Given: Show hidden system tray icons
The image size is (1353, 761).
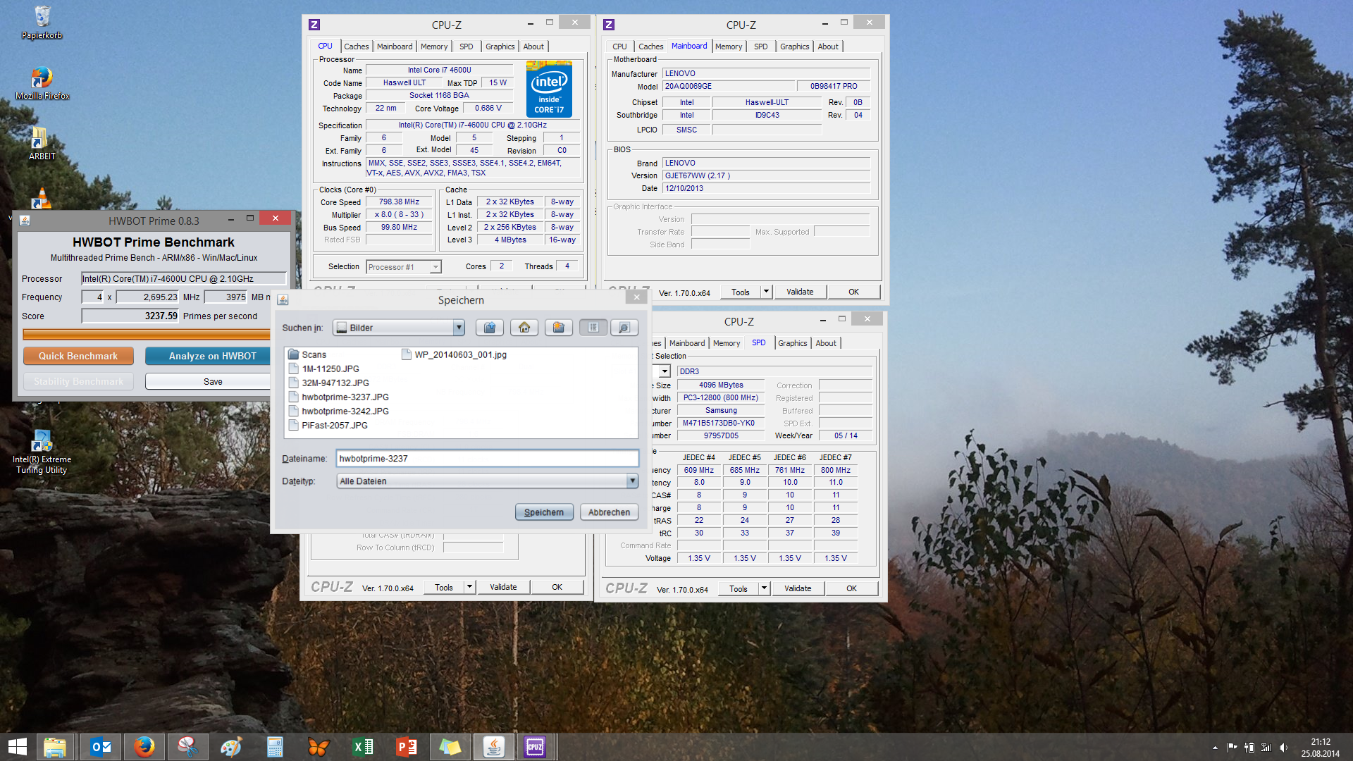Looking at the screenshot, I should tap(1215, 748).
